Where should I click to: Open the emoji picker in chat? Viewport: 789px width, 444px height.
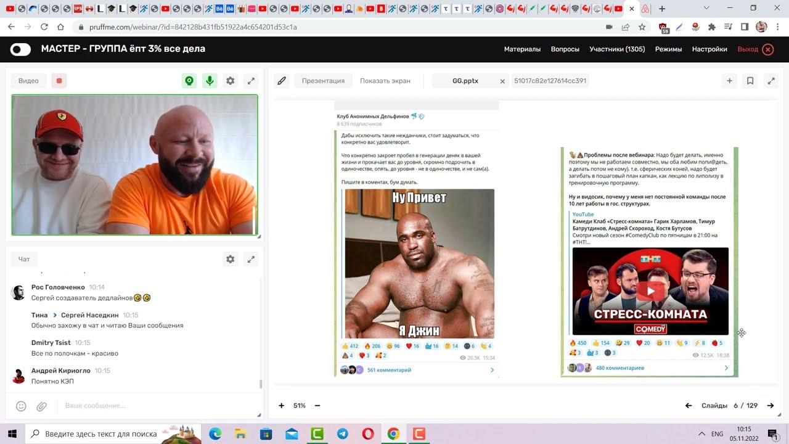pyautogui.click(x=21, y=406)
